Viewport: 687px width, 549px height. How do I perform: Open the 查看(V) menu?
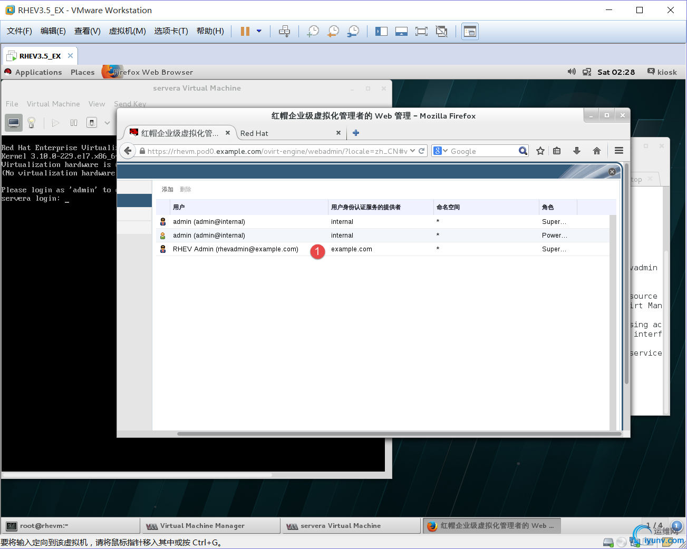(x=88, y=31)
